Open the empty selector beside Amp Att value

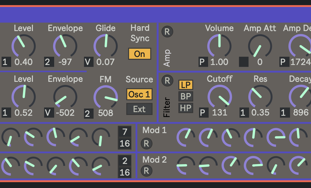(x=244, y=62)
